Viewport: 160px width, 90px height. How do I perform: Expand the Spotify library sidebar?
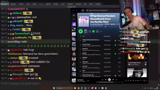pyautogui.click(x=74, y=15)
